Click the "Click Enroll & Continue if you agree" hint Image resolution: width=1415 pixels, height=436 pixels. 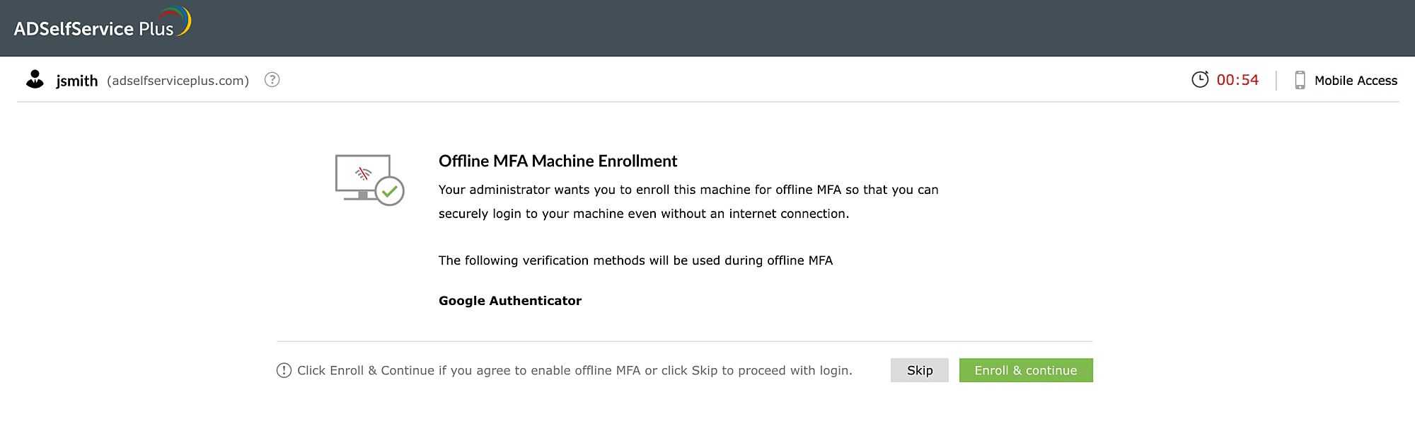tap(574, 370)
